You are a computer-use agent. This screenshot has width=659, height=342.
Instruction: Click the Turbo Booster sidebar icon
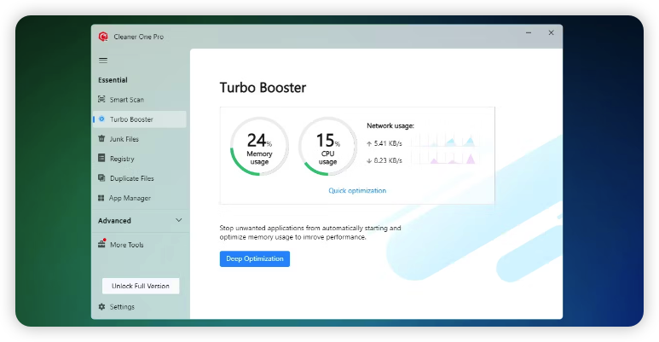101,119
